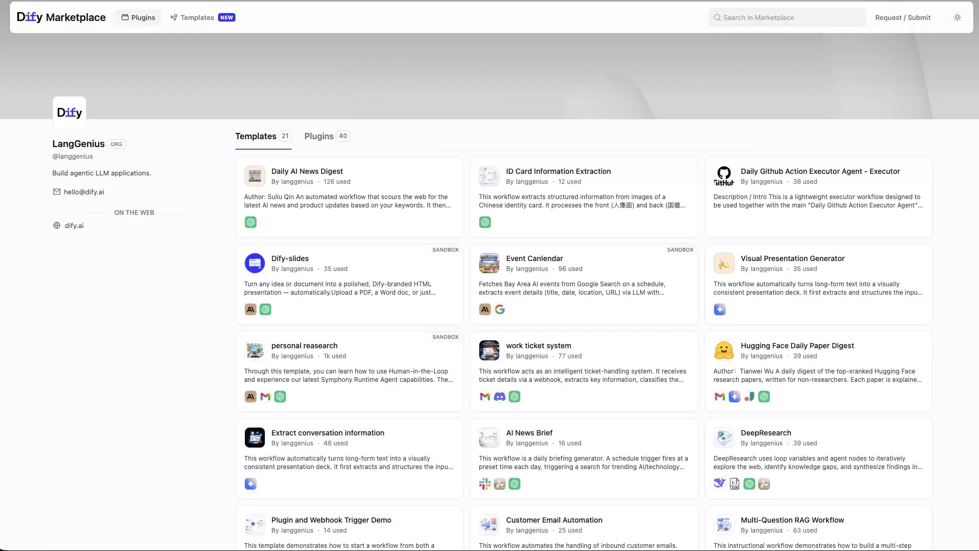The image size is (979, 551).
Task: Open the Plugins section in the top navigation
Action: 138,17
